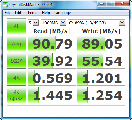The image size is (132, 120).
Task: Open the 1000MB test size dropdown
Action: click(54, 23)
